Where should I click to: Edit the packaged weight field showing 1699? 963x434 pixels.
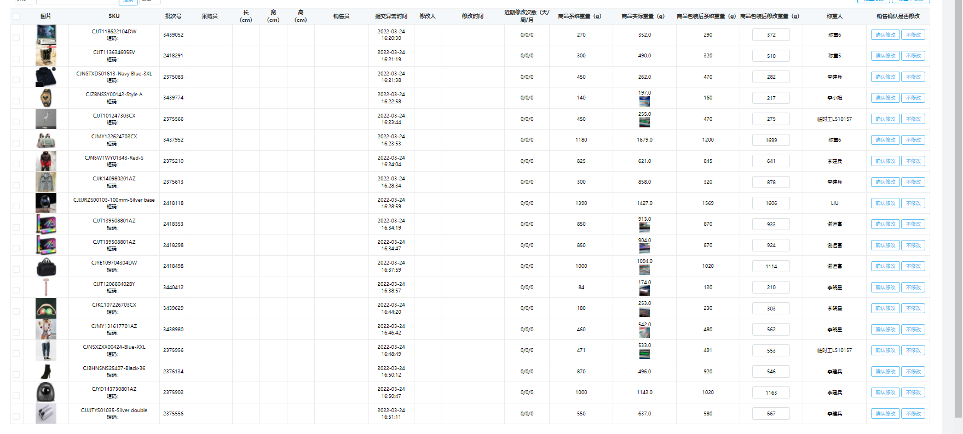[771, 140]
